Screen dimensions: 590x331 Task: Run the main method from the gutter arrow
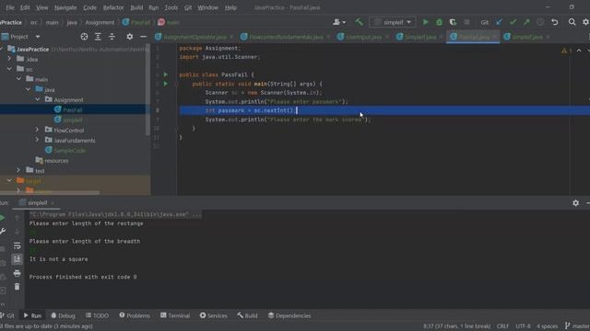point(166,84)
